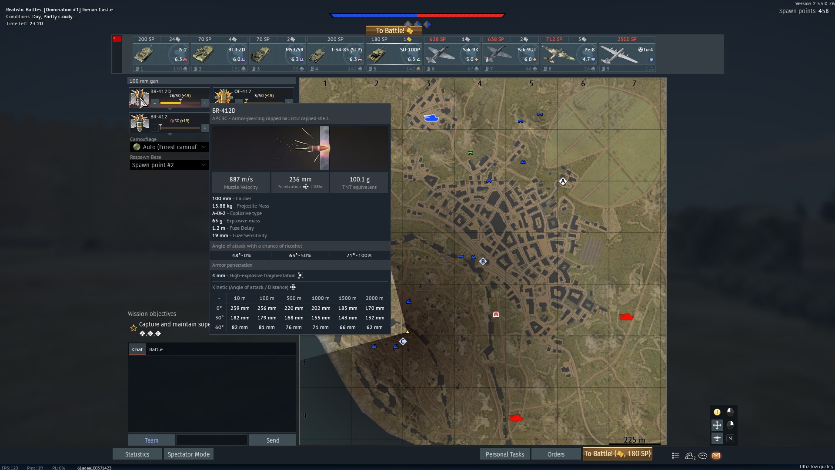Screen dimensions: 835x470
Task: Click the yellow exclamation warning icon
Action: point(717,412)
